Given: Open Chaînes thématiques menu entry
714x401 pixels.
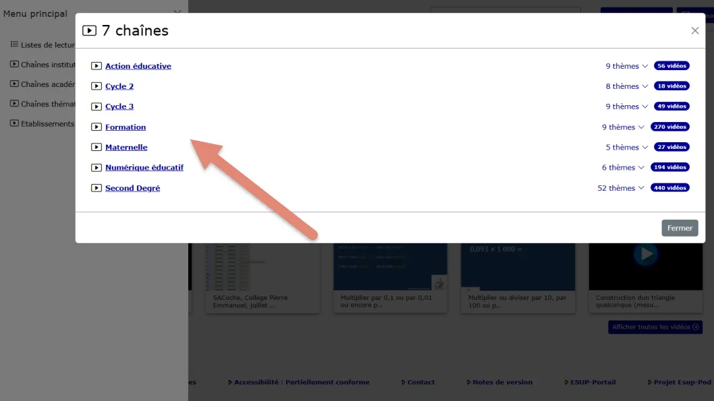Looking at the screenshot, I should click(x=43, y=104).
